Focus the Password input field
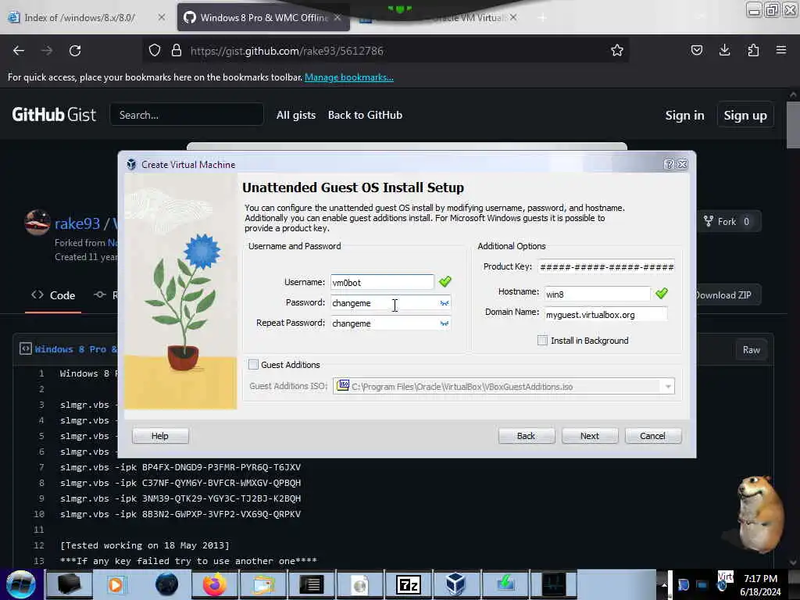Image resolution: width=800 pixels, height=600 pixels. [x=385, y=303]
